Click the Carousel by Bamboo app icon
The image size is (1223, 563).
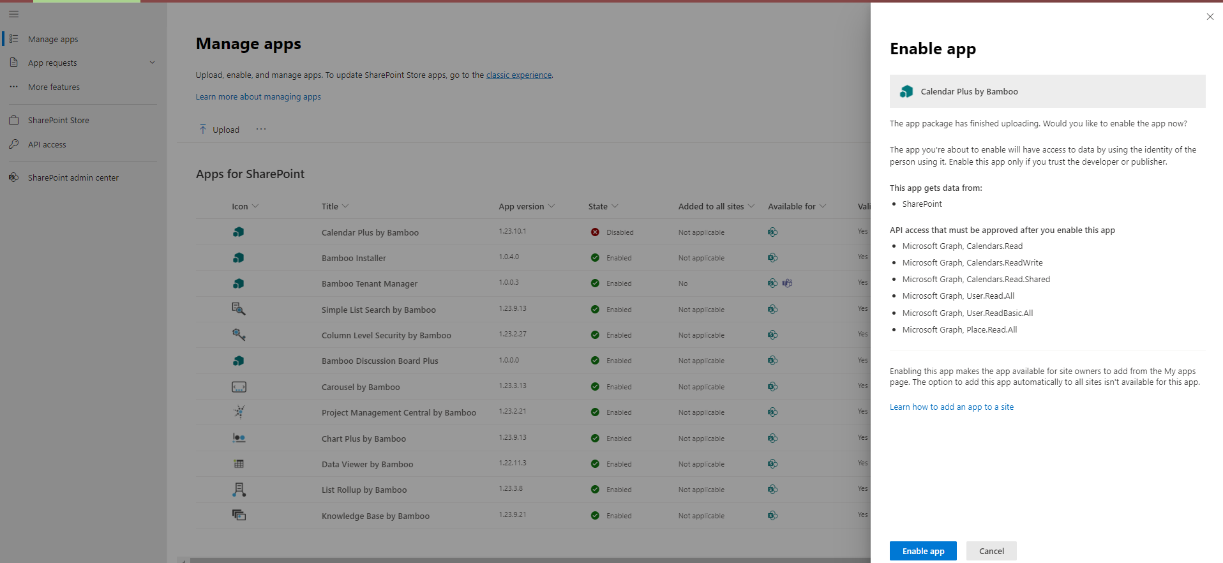pyautogui.click(x=239, y=387)
